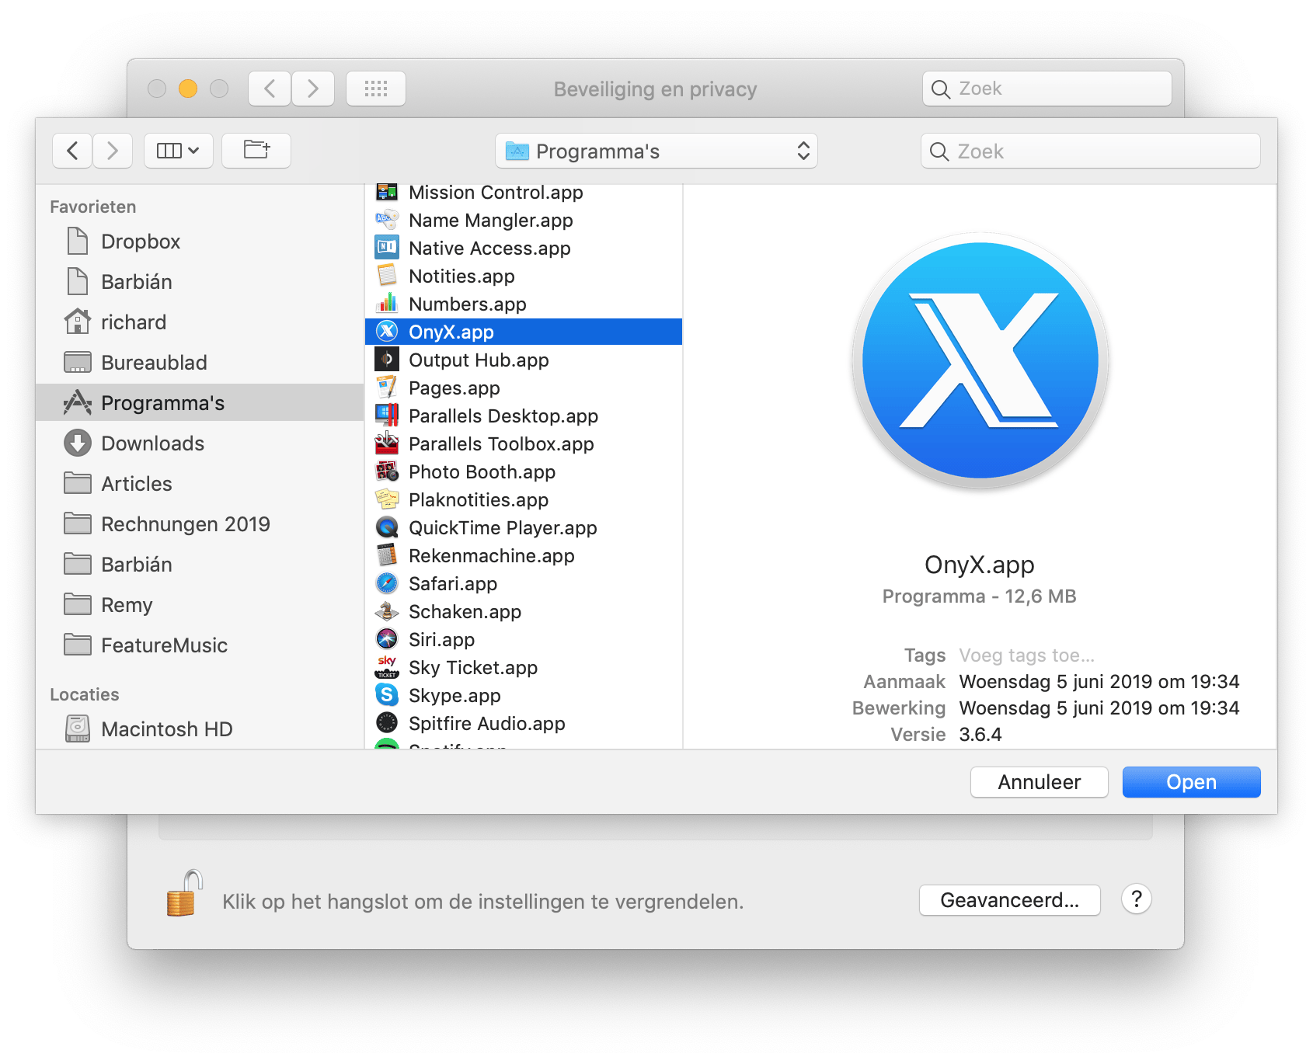
Task: Select the Rekenmachine.app file name
Action: point(492,555)
